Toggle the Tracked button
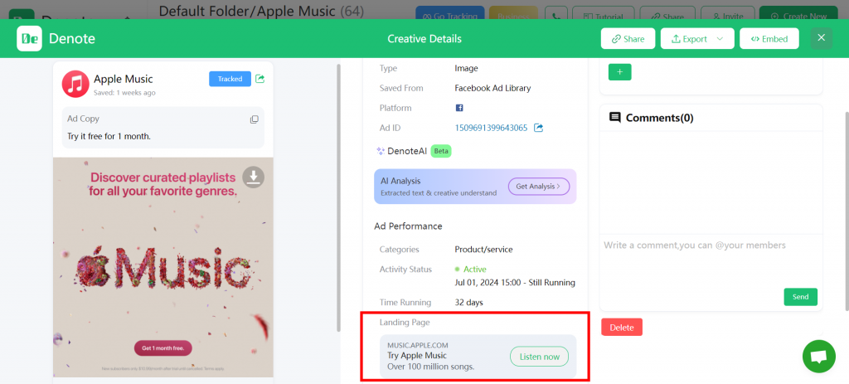 pyautogui.click(x=230, y=79)
